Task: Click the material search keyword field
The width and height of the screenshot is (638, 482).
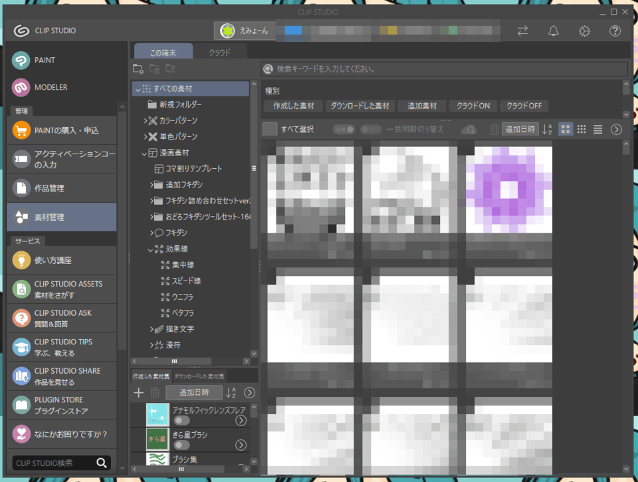Action: (445, 68)
